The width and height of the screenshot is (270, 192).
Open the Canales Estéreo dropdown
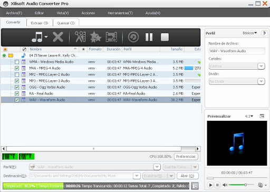(x=261, y=66)
